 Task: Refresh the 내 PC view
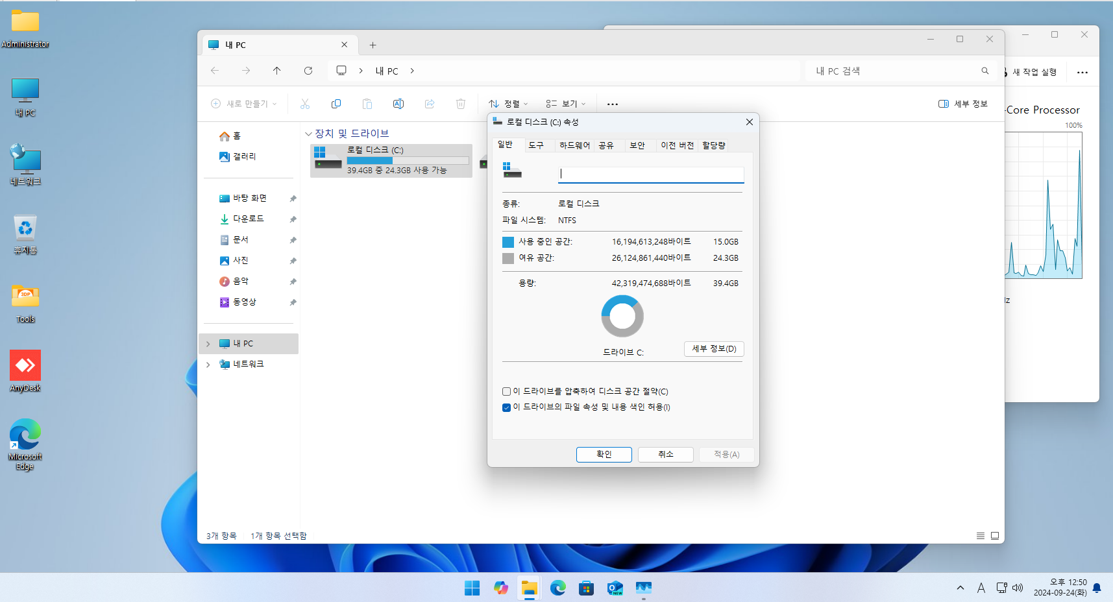[x=308, y=71]
